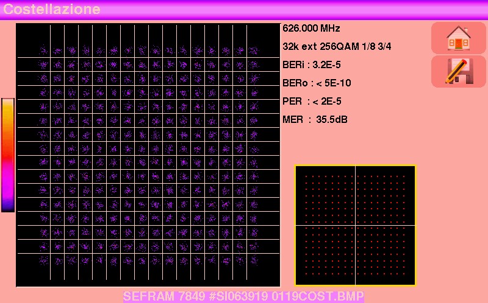This screenshot has width=488, height=303.
Task: Click the MER : 35.5dB measurement
Action: coord(315,119)
